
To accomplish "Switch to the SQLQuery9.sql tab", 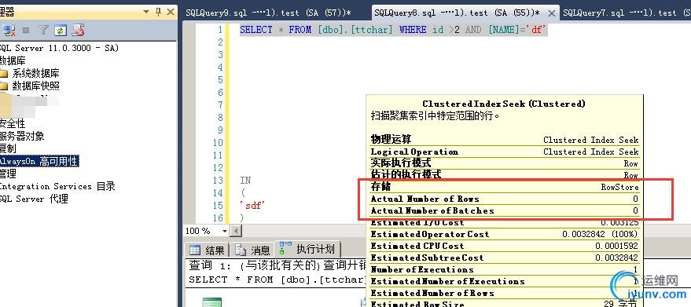I will (268, 13).
